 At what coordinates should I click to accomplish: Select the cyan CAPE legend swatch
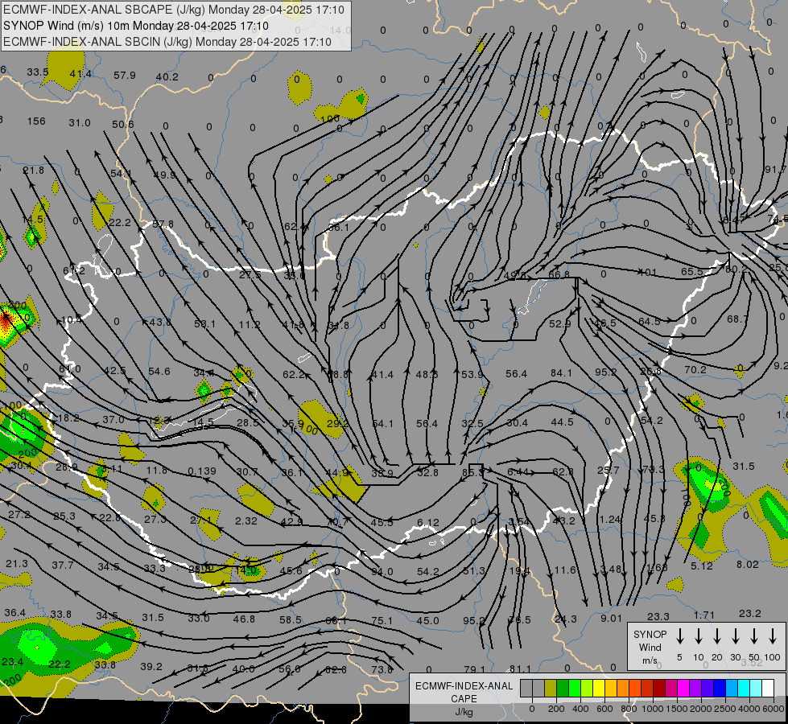coord(743,689)
